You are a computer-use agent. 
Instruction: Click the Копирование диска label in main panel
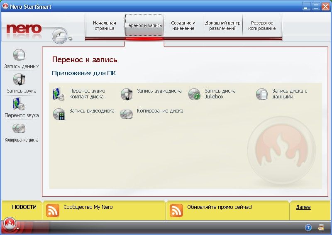pyautogui.click(x=160, y=111)
